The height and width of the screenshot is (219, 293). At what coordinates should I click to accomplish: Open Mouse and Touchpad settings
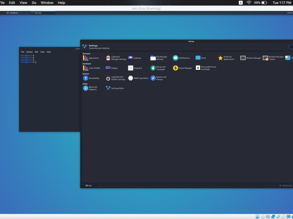tap(158, 68)
